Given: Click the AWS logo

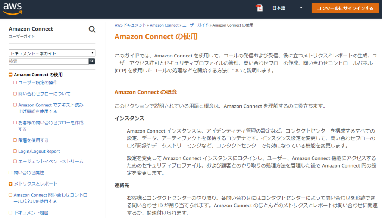Looking at the screenshot, I should pyautogui.click(x=13, y=9).
